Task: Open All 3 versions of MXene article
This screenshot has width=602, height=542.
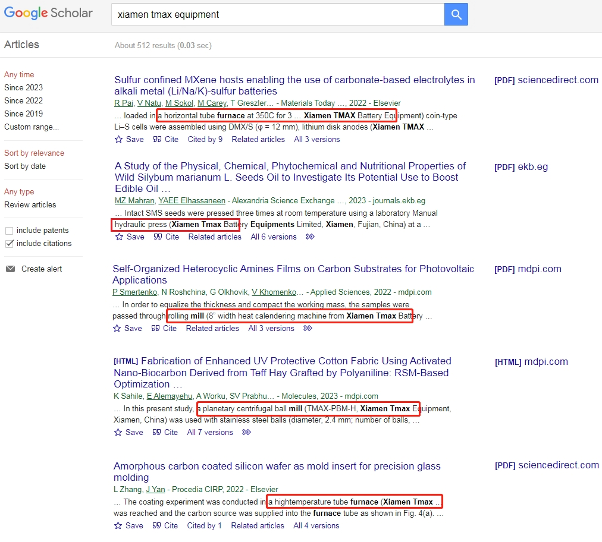Action: coord(316,139)
